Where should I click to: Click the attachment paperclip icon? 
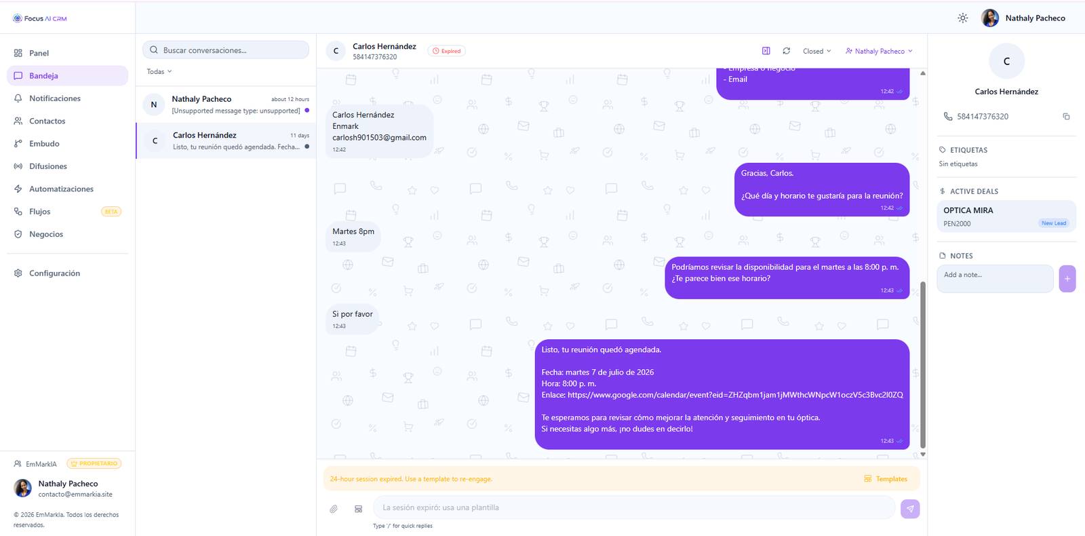pos(334,509)
